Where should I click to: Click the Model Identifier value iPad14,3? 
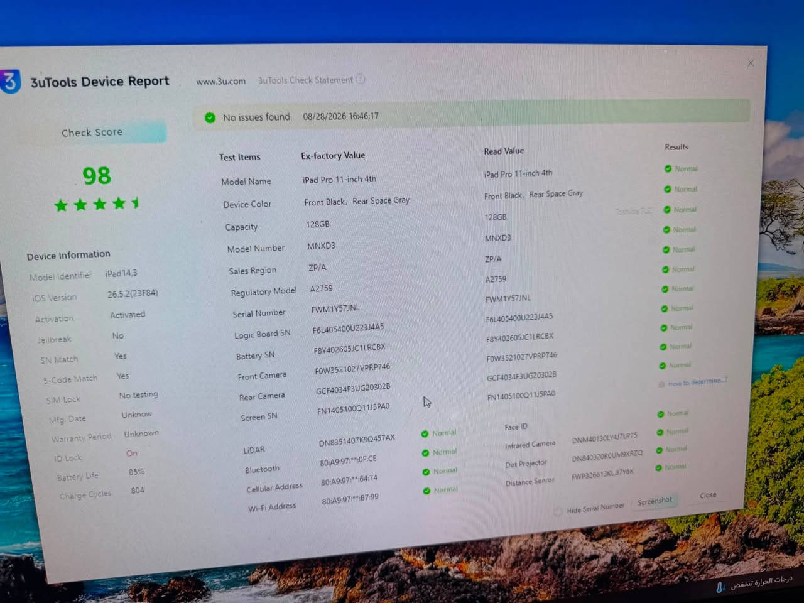pos(121,273)
